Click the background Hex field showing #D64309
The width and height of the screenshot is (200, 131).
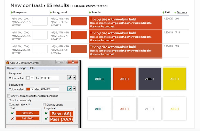[x=50, y=89]
